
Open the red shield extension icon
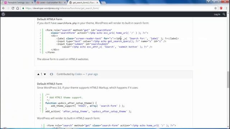[221, 8]
